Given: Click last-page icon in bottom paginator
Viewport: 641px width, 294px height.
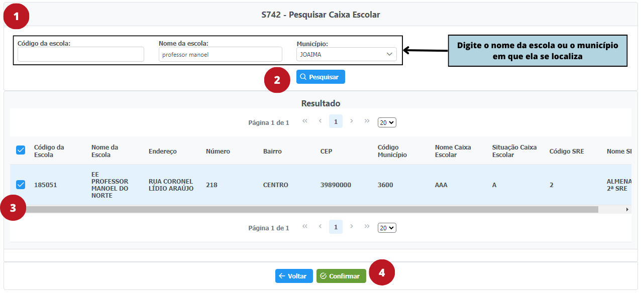Looking at the screenshot, I should 367,226.
